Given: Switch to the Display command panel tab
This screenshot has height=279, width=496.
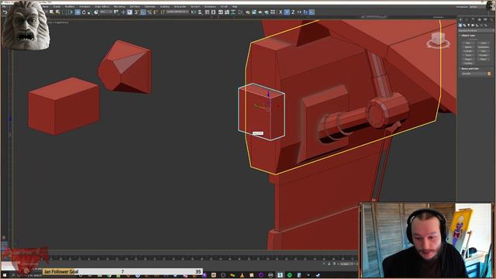Looking at the screenshot, I should click(485, 19).
